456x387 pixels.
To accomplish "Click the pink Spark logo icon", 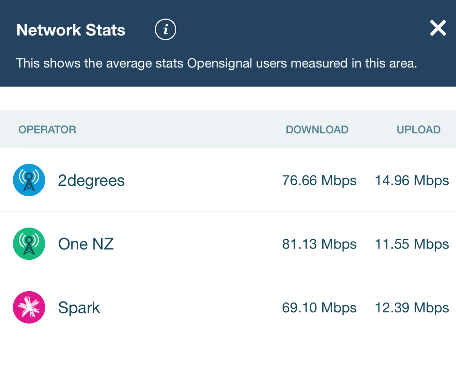I will 29,307.
